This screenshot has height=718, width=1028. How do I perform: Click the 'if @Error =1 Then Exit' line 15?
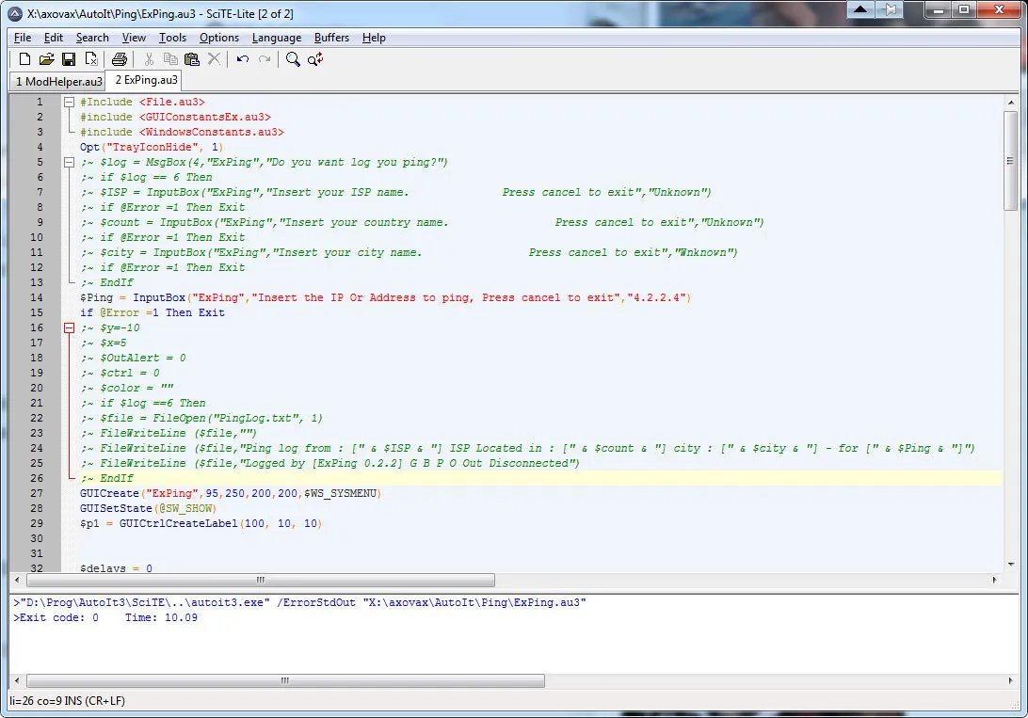click(153, 313)
